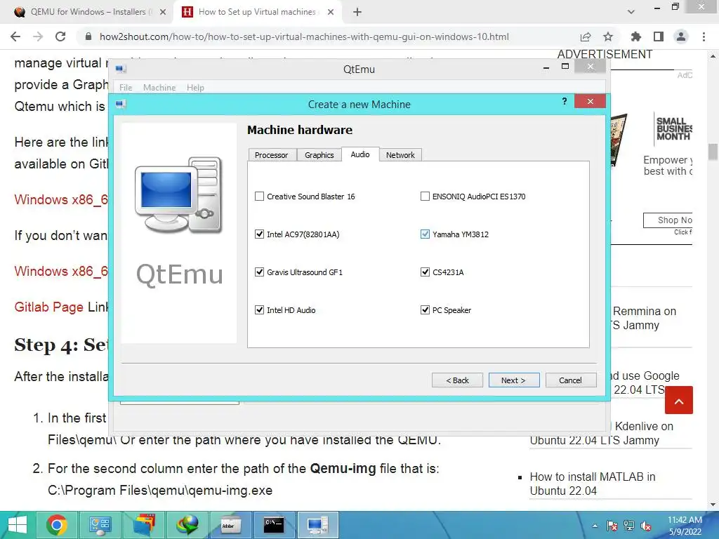This screenshot has height=539, width=719.
Task: Open Chrome from the taskbar
Action: (56, 525)
